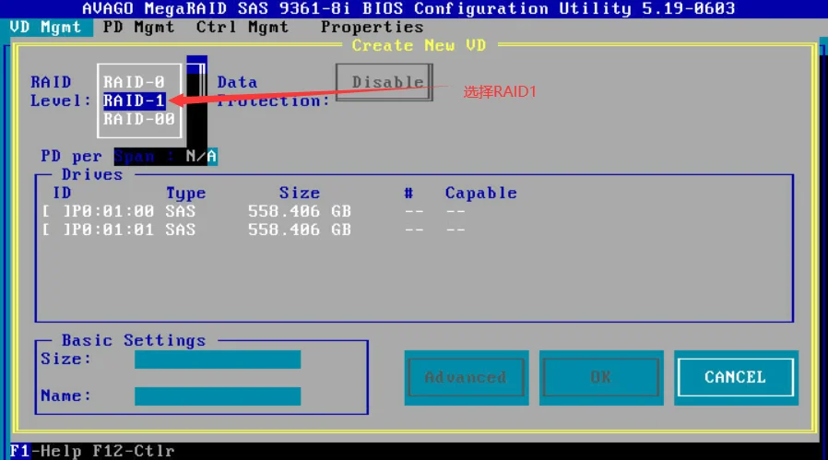The width and height of the screenshot is (828, 460).
Task: Open the Ctrl Mgmt tab
Action: coord(242,27)
